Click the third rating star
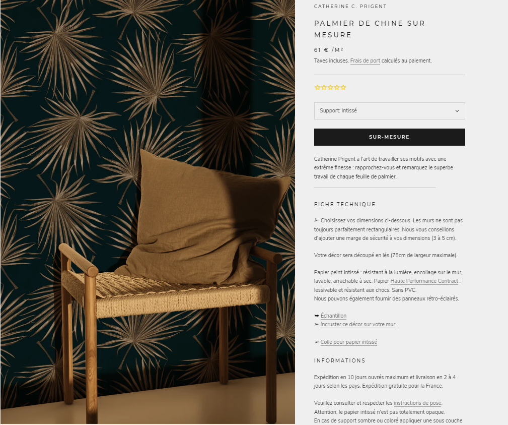 point(330,87)
